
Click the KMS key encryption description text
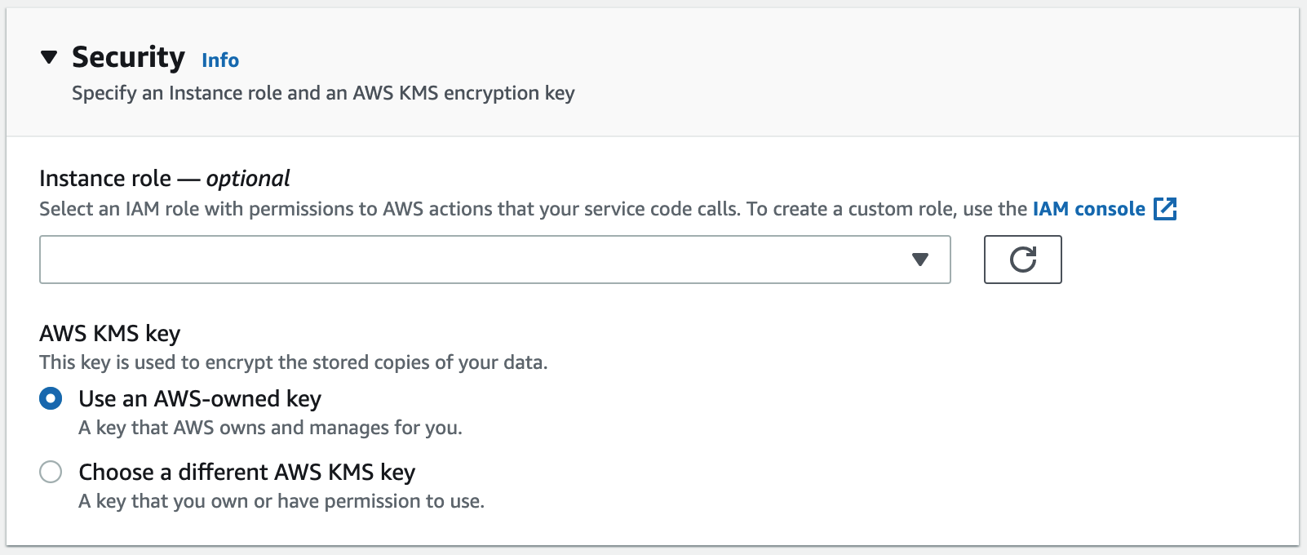tap(294, 362)
